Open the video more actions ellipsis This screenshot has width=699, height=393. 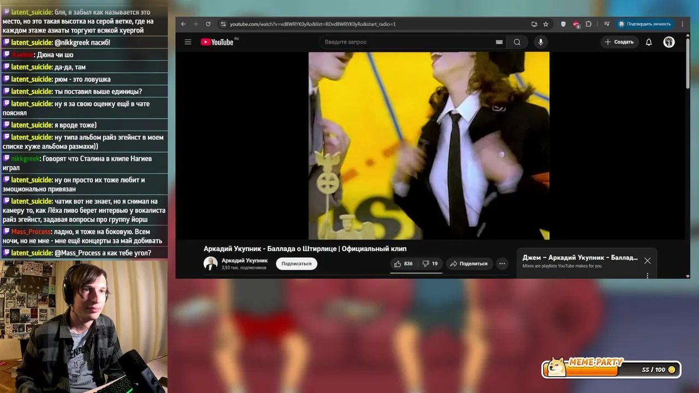tap(502, 264)
